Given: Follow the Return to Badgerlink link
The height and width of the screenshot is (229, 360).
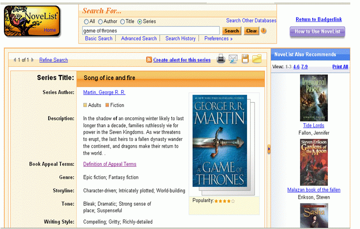Looking at the screenshot, I should pyautogui.click(x=319, y=19).
